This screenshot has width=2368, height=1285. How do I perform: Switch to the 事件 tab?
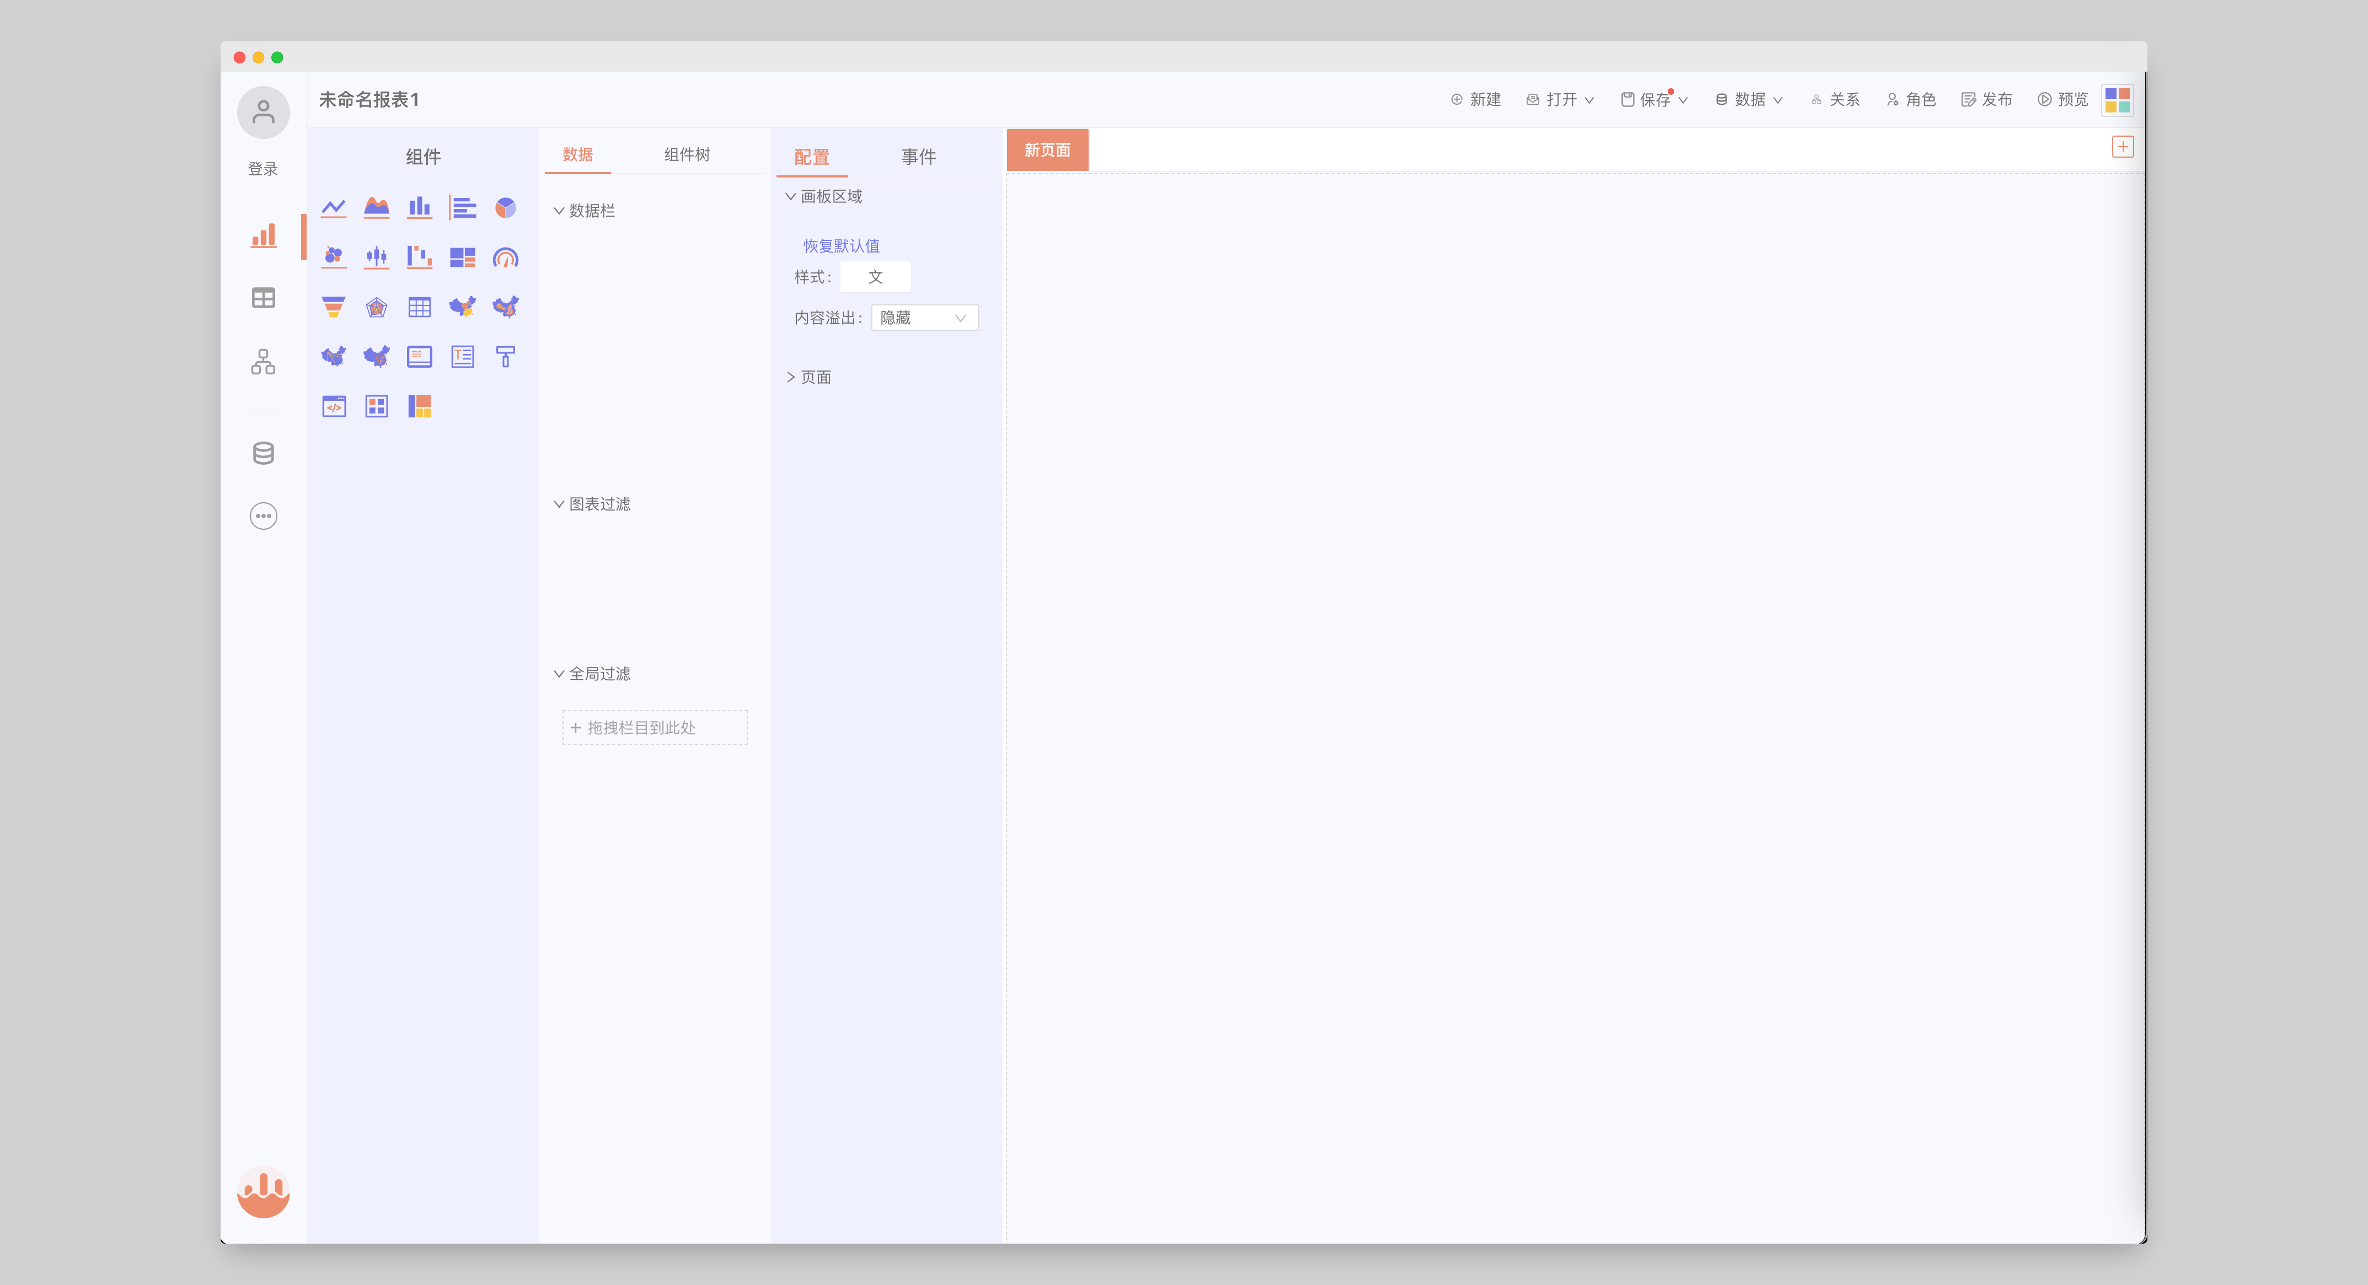tap(918, 157)
